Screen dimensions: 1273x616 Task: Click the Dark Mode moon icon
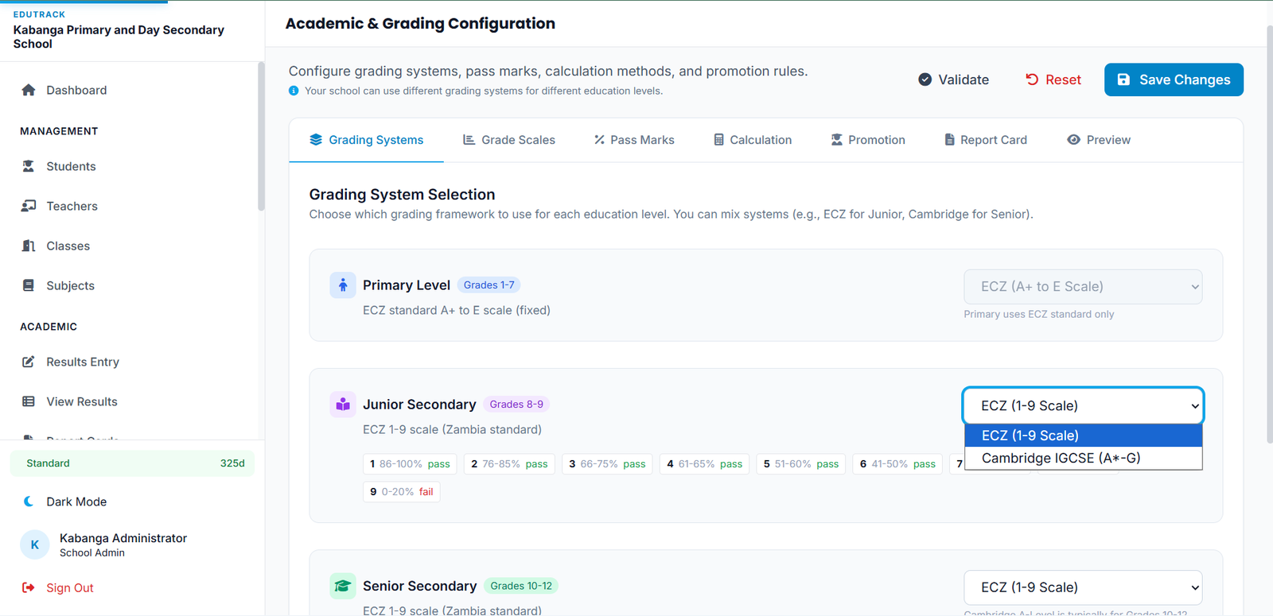(29, 502)
